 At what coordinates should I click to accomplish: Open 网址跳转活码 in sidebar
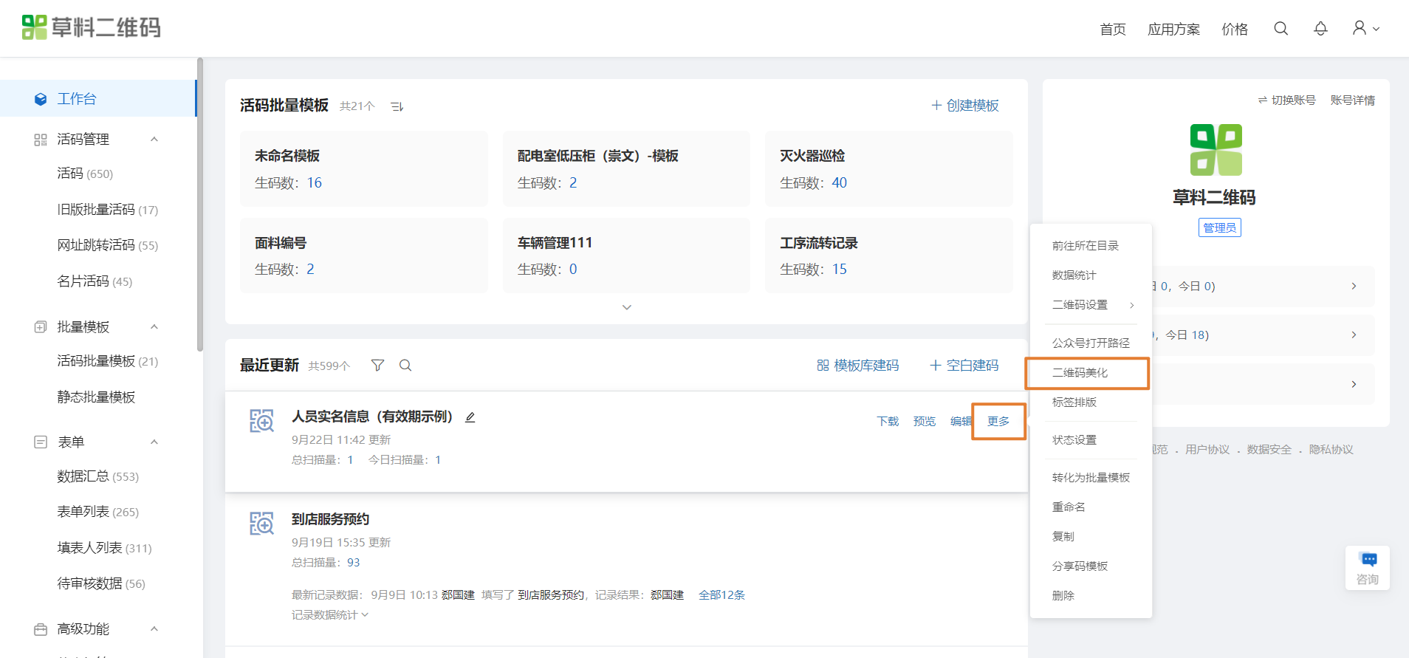(108, 245)
